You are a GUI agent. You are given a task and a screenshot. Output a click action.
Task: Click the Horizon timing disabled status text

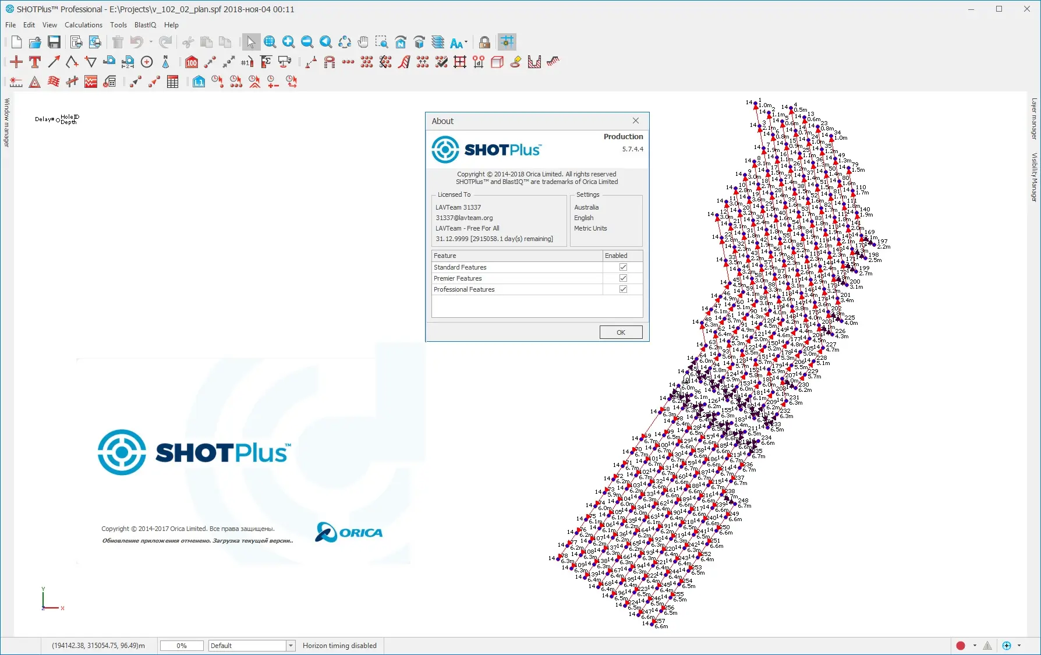click(x=339, y=646)
